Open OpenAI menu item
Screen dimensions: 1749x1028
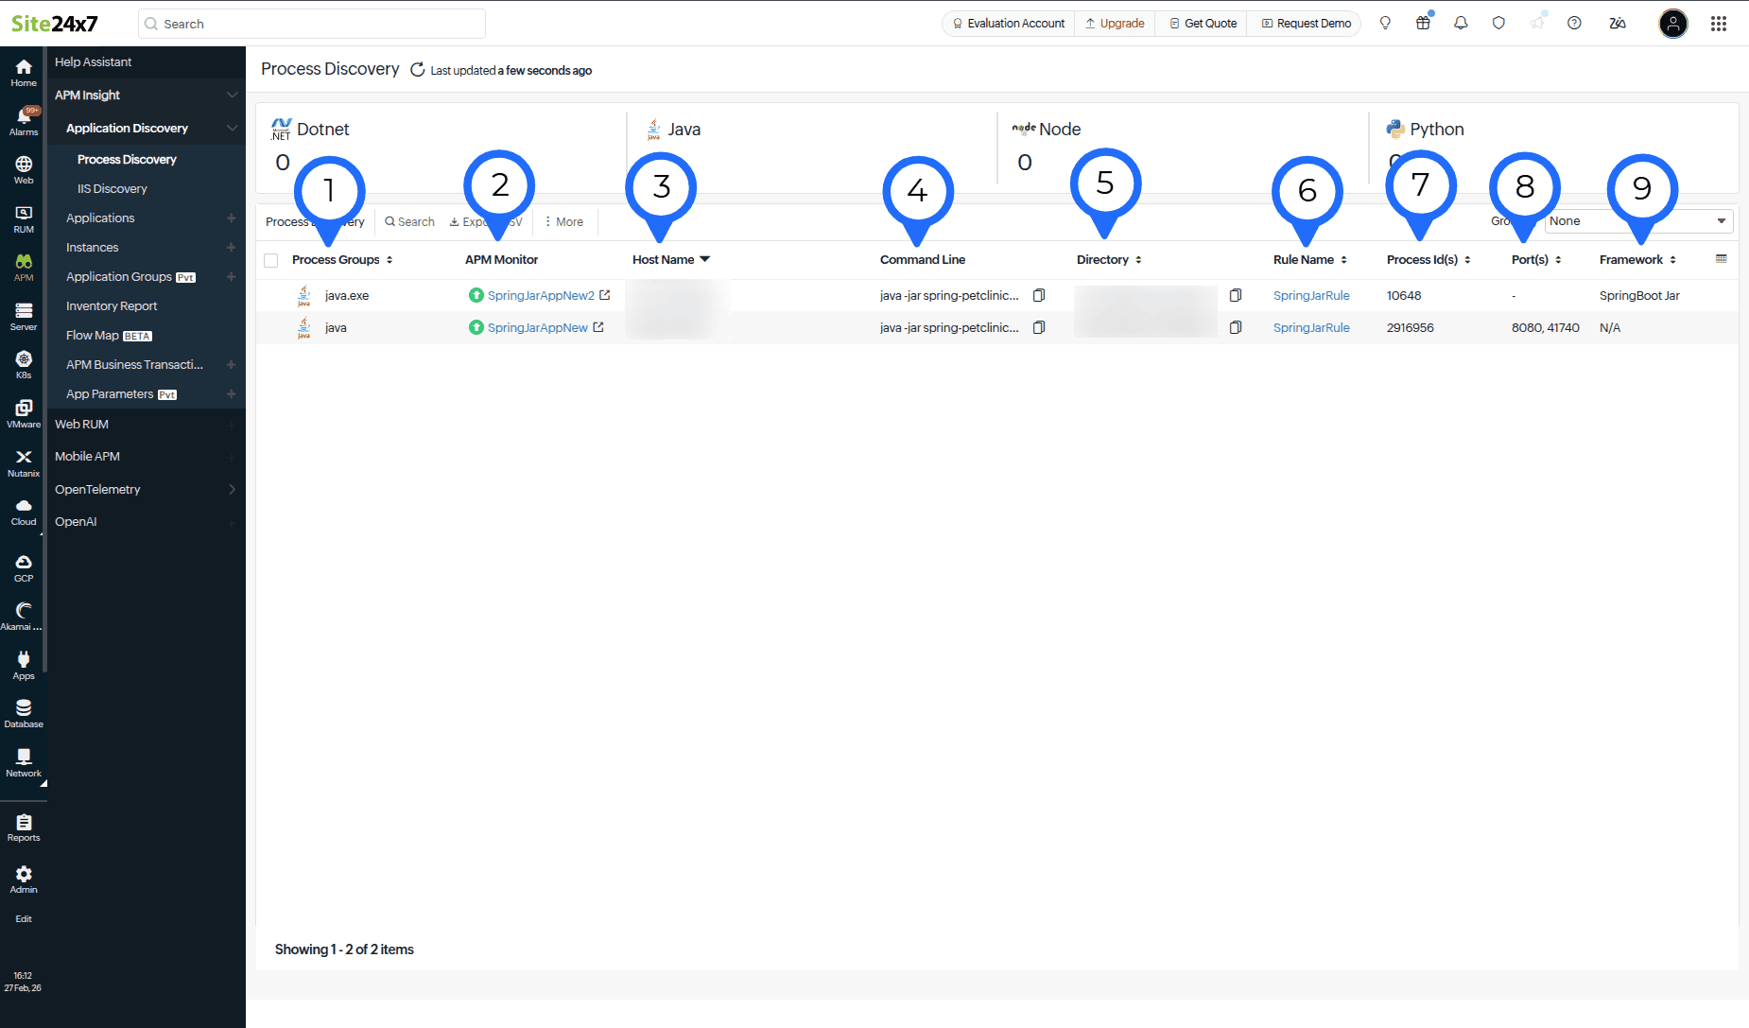point(76,522)
